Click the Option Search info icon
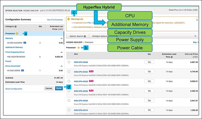The height and width of the screenshot is (119, 202). pyautogui.click(x=85, y=36)
